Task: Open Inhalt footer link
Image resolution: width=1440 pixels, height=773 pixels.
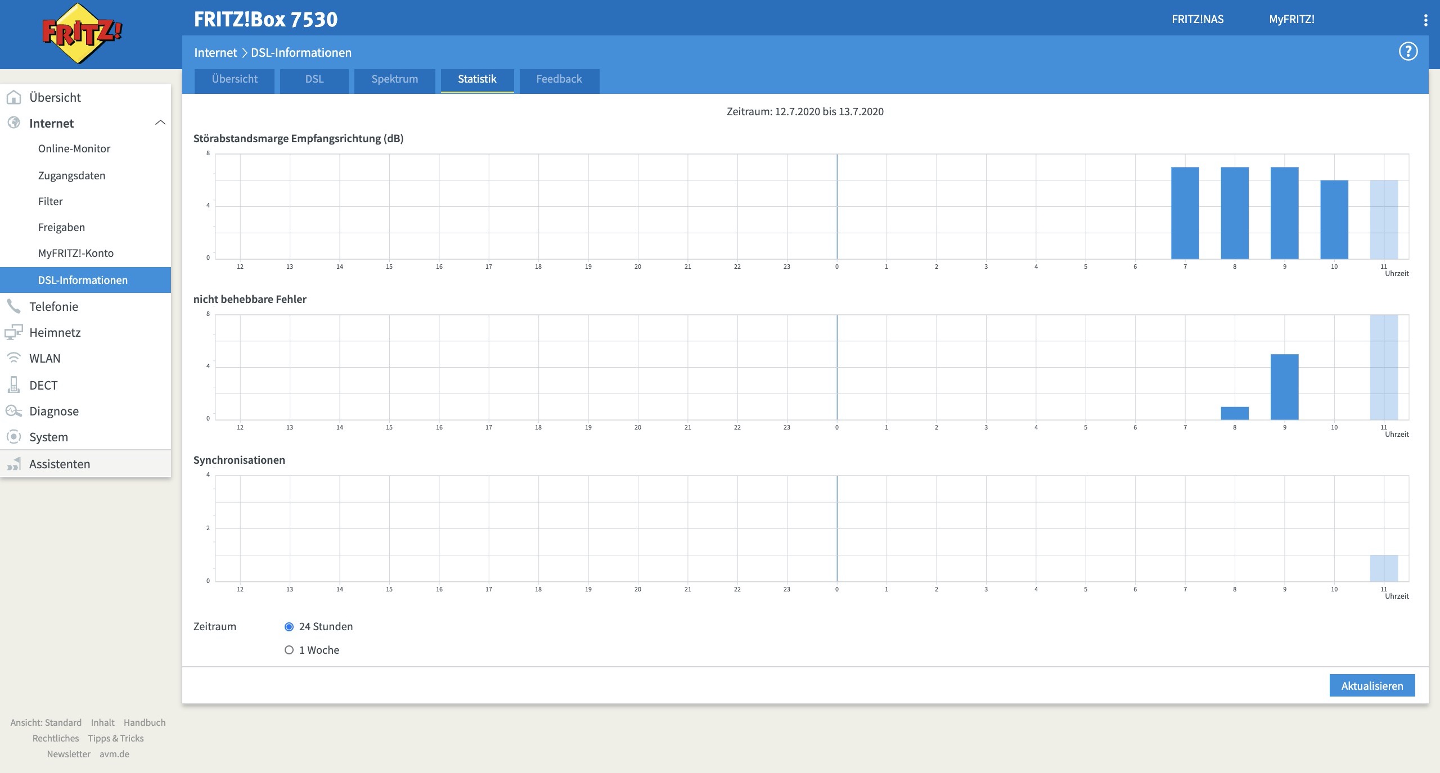Action: pos(102,722)
